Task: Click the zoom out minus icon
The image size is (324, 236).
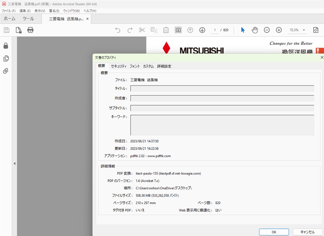Action: pos(267,30)
